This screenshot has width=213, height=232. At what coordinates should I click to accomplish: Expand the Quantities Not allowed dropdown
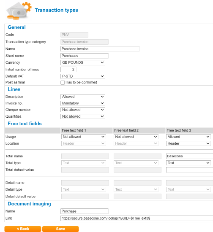(83, 116)
